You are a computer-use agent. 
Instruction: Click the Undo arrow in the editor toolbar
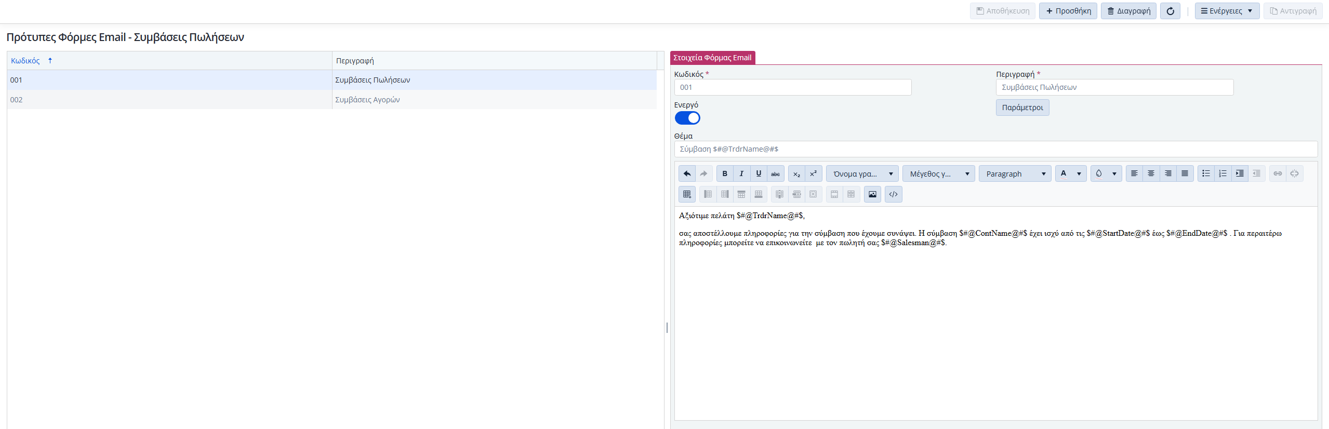pyautogui.click(x=687, y=173)
